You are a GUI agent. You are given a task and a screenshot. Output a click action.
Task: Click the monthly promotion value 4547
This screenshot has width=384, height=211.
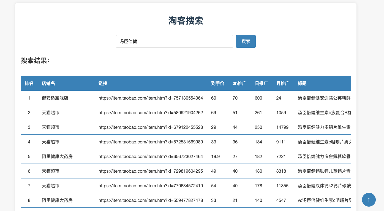coord(281,200)
